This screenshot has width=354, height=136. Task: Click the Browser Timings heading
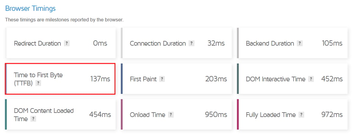tap(30, 9)
